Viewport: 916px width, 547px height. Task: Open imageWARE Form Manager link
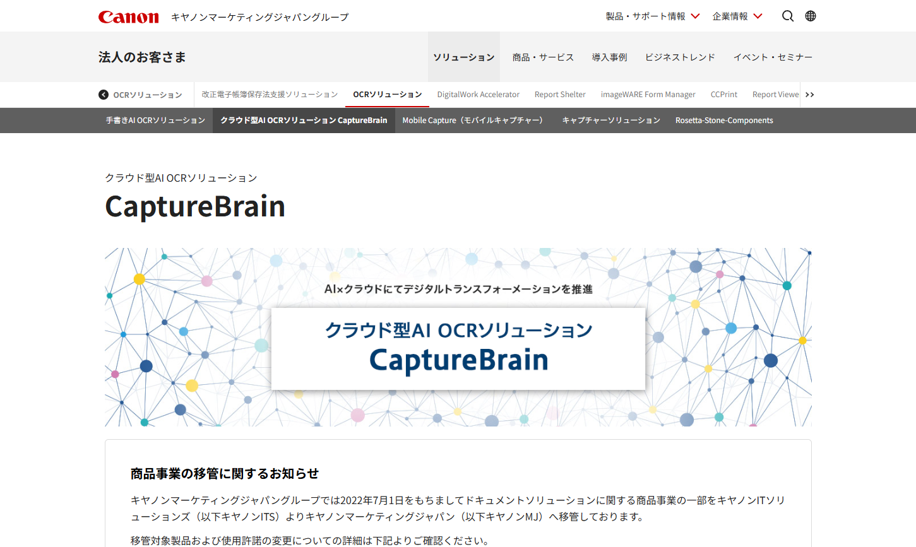click(648, 95)
